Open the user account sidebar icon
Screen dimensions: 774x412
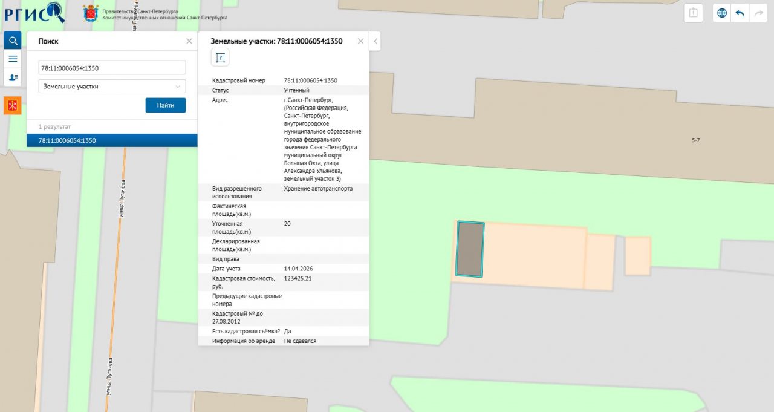coord(12,77)
